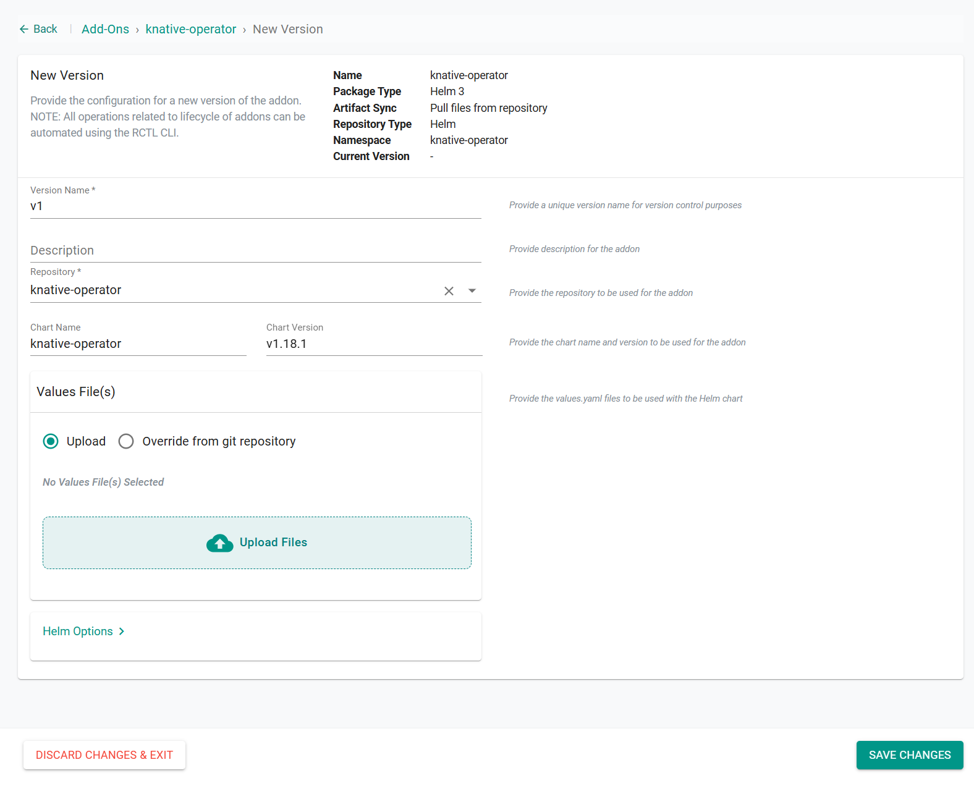Click the Name value knative-operator
Image resolution: width=974 pixels, height=786 pixels.
469,75
